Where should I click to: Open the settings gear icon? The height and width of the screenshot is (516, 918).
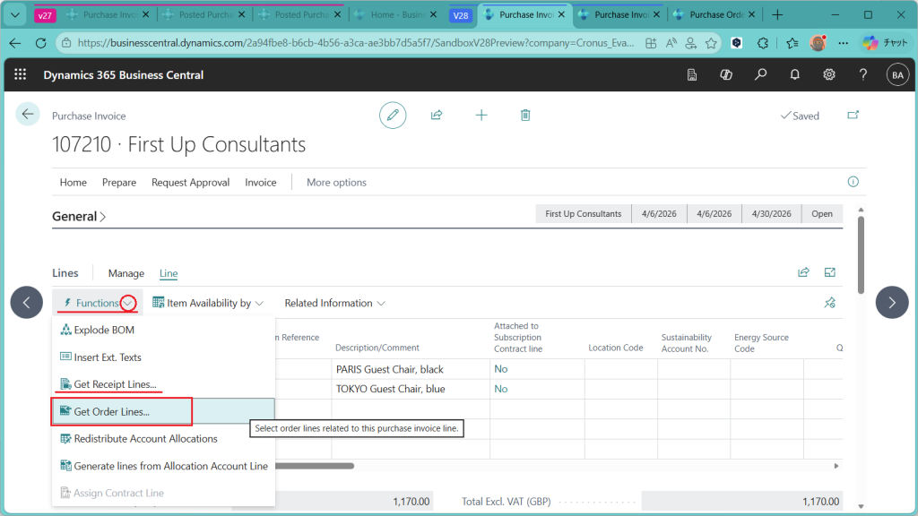[829, 75]
